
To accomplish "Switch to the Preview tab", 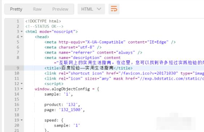I will [x=60, y=9].
